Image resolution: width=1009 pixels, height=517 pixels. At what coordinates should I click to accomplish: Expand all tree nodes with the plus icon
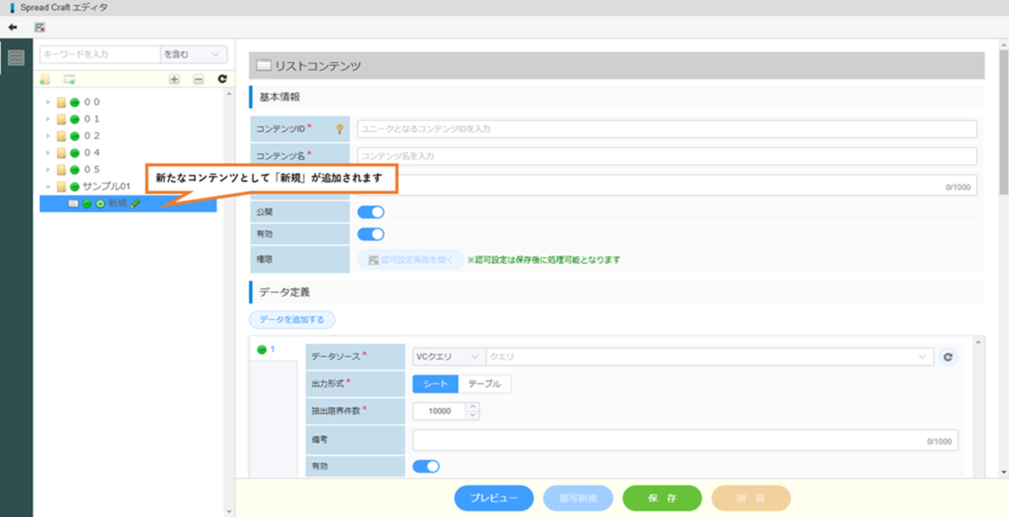pyautogui.click(x=174, y=79)
